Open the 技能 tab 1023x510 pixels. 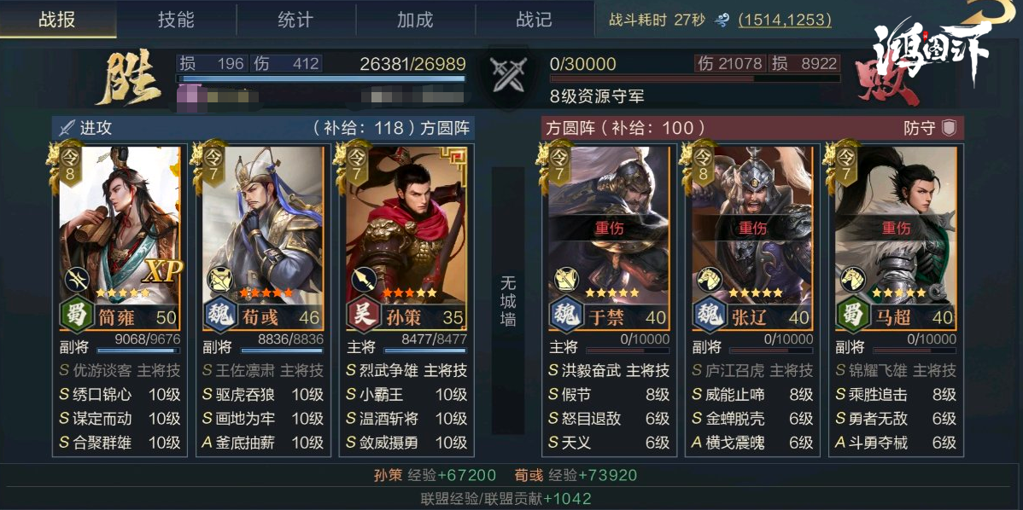[176, 20]
